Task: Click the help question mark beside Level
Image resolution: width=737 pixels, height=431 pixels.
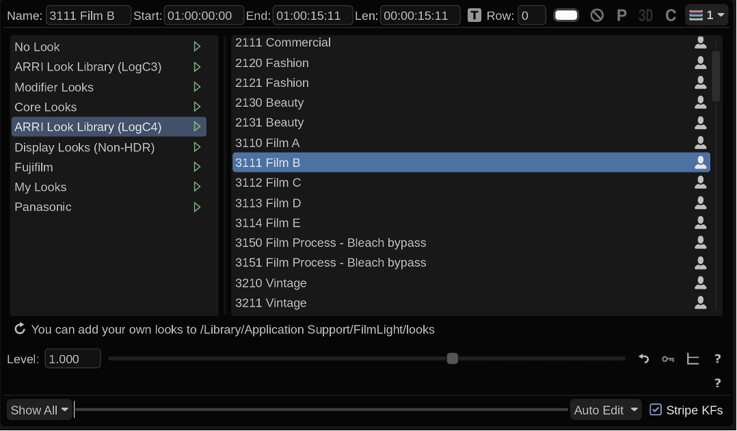Action: tap(717, 358)
